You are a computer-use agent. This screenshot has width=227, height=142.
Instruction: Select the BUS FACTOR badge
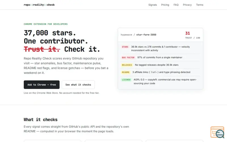pyautogui.click(x=128, y=58)
